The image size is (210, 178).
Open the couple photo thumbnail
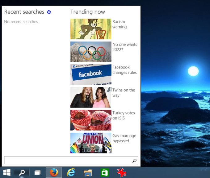coord(91,97)
